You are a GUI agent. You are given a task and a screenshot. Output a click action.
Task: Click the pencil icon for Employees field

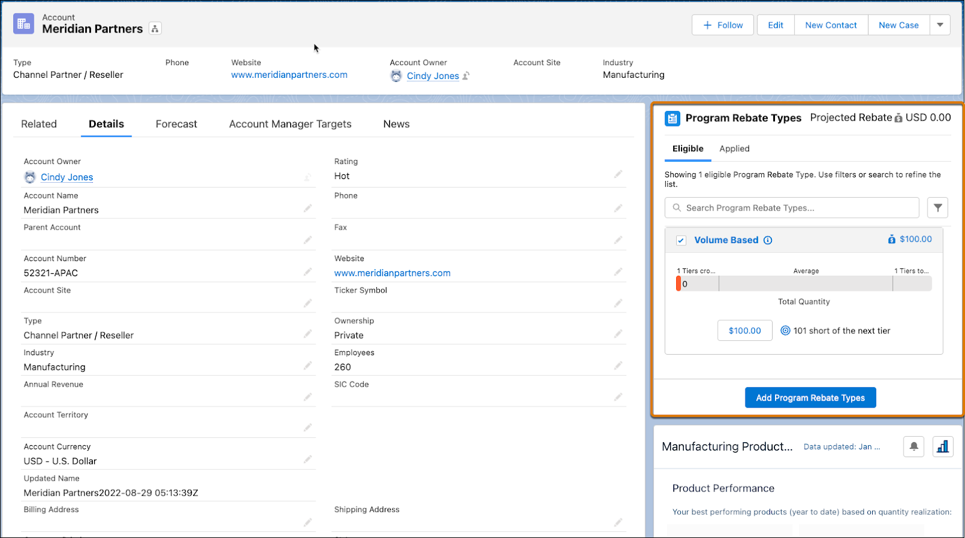[618, 366]
